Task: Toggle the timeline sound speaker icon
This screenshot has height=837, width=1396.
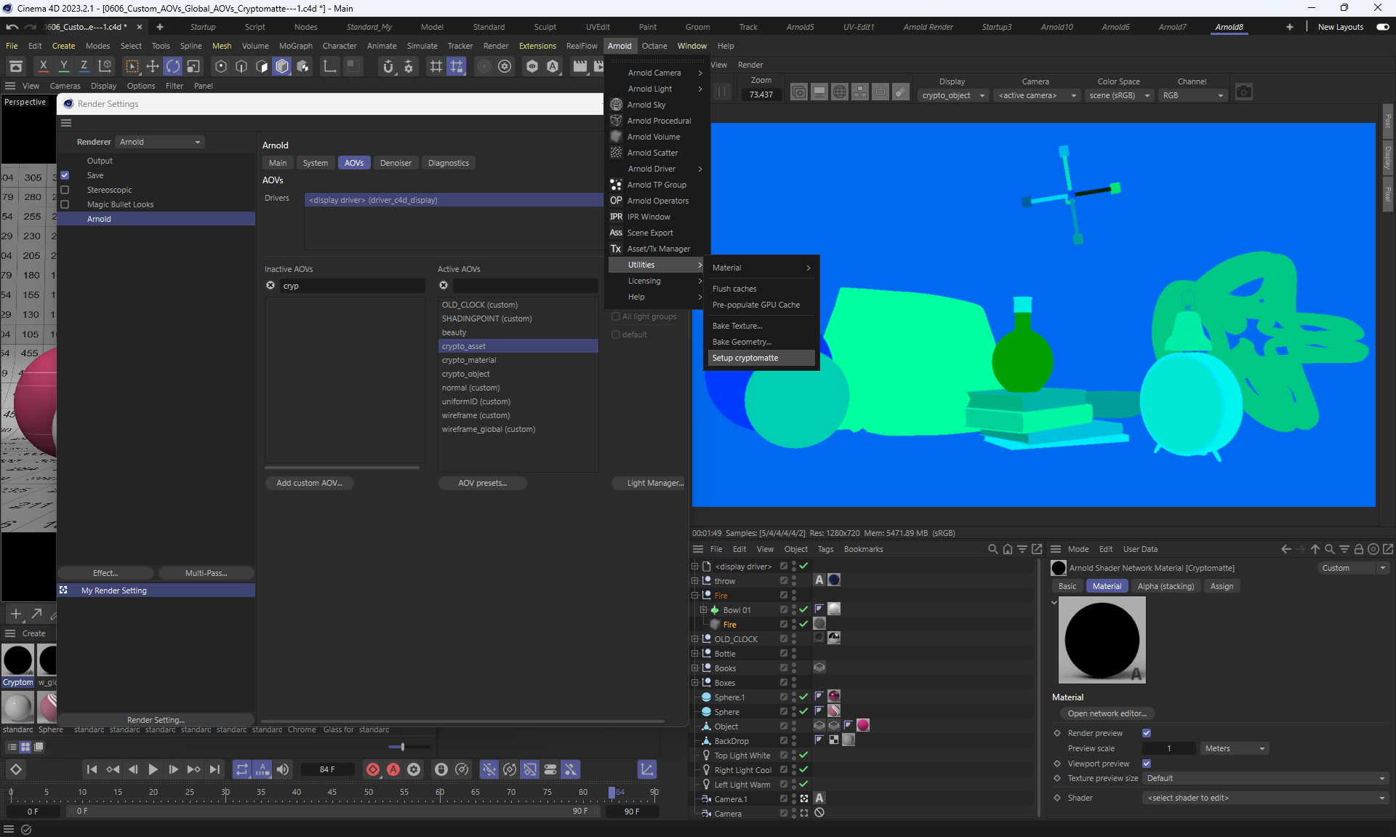Action: tap(283, 769)
